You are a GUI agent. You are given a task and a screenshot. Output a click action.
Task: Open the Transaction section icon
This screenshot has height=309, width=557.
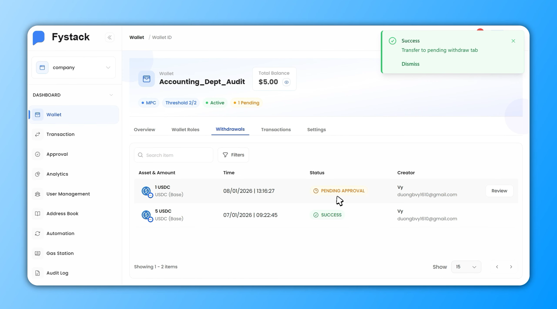38,134
